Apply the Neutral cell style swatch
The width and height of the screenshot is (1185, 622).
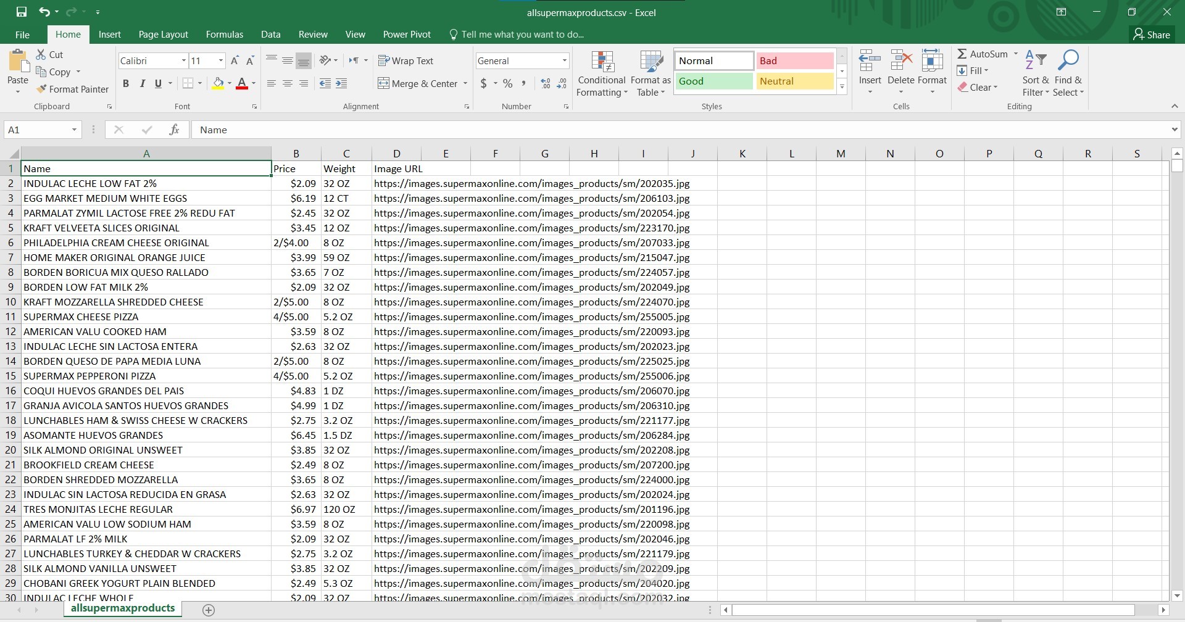pyautogui.click(x=795, y=81)
